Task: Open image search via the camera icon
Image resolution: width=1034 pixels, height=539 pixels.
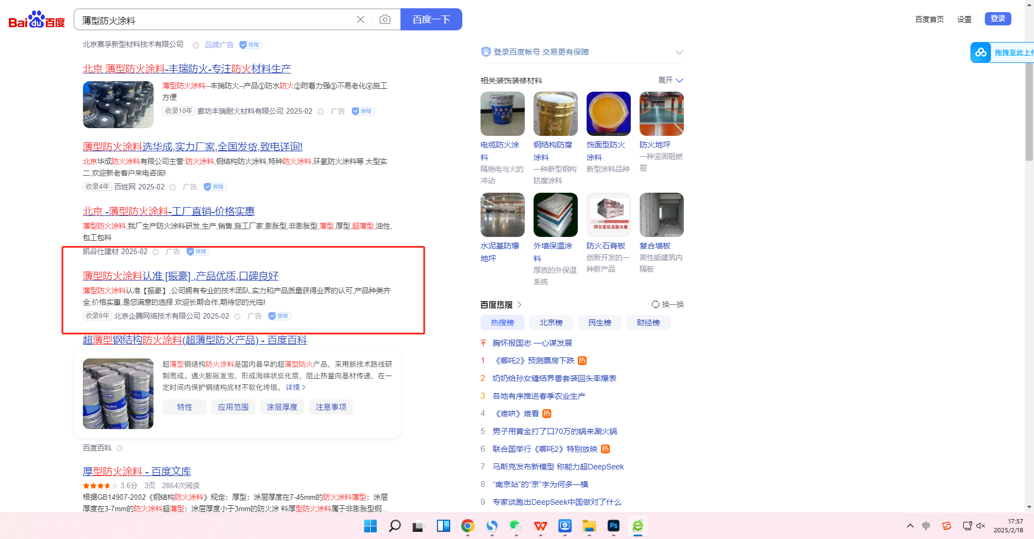Action: (x=385, y=19)
